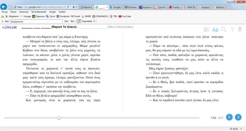Screen dimensions: 246x131
Task: Open the Gmail bookmark
Action: [75, 16]
